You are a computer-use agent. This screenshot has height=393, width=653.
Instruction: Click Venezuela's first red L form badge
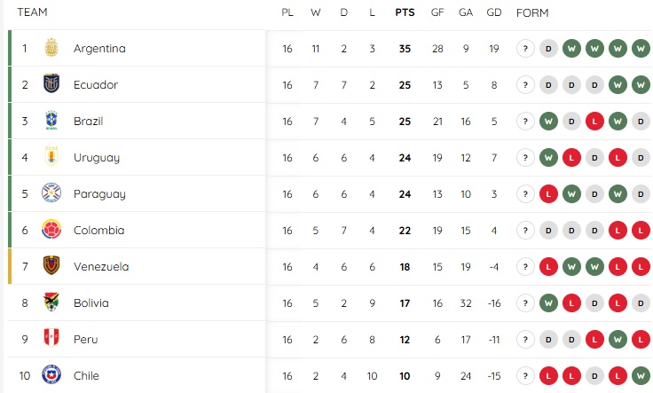548,267
